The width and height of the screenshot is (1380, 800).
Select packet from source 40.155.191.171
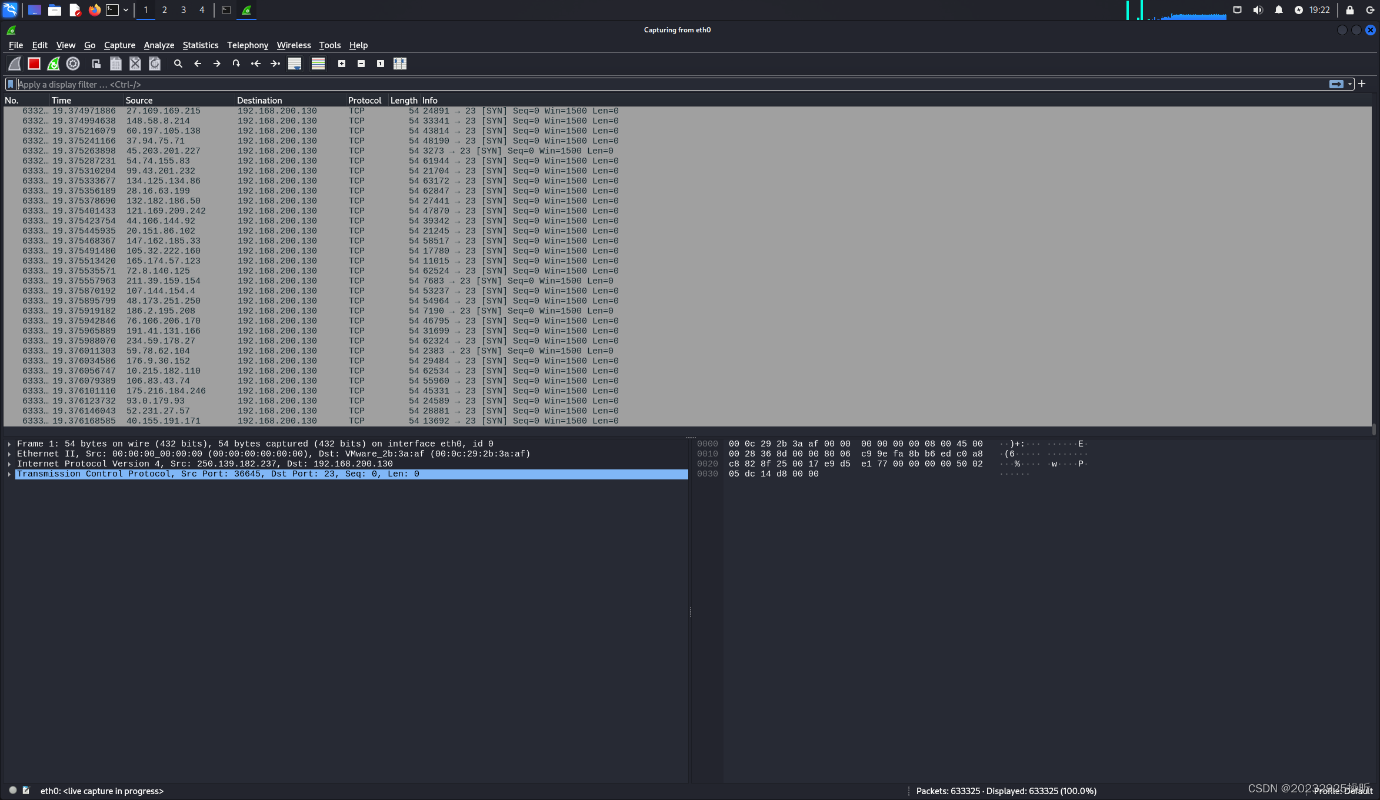pos(687,421)
